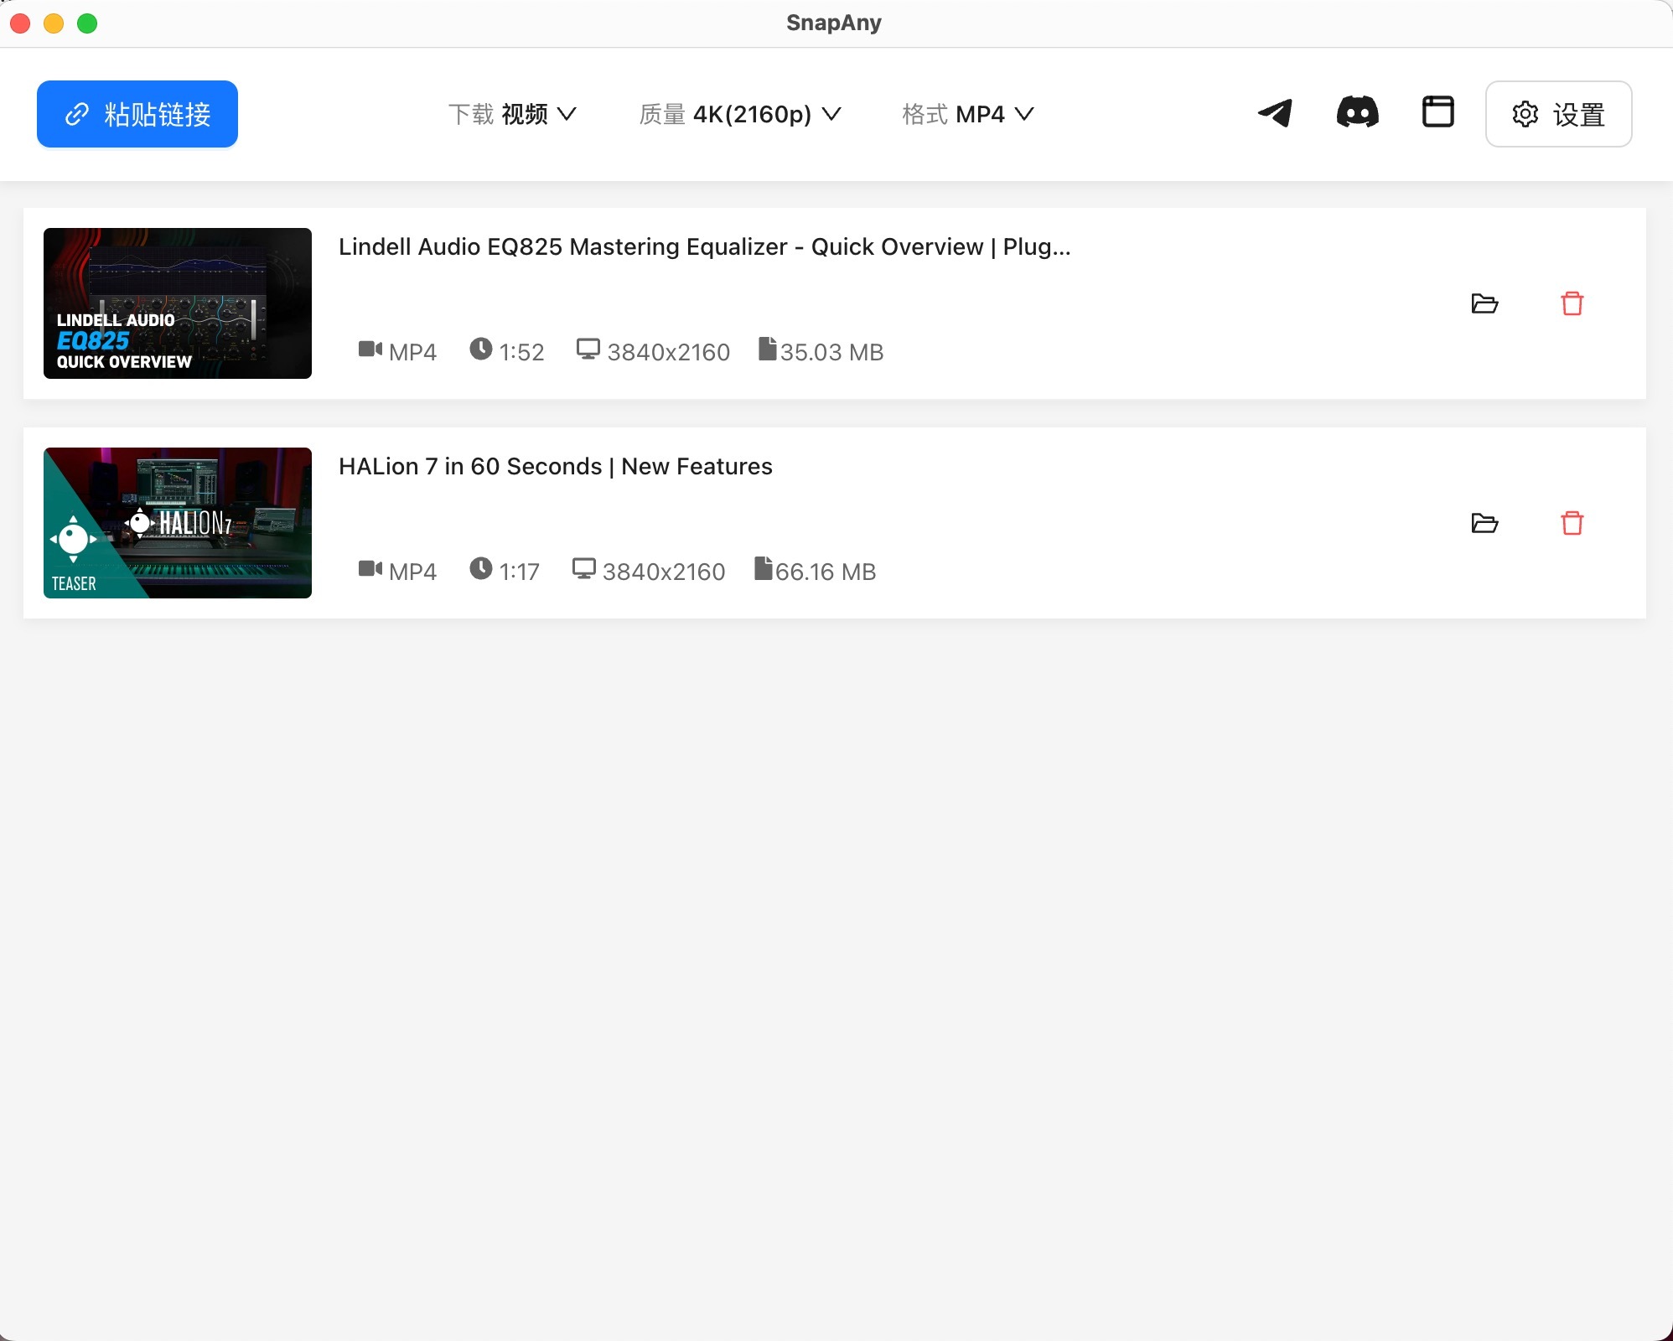Click the green full-screen window button
This screenshot has width=1673, height=1341.
(x=87, y=23)
